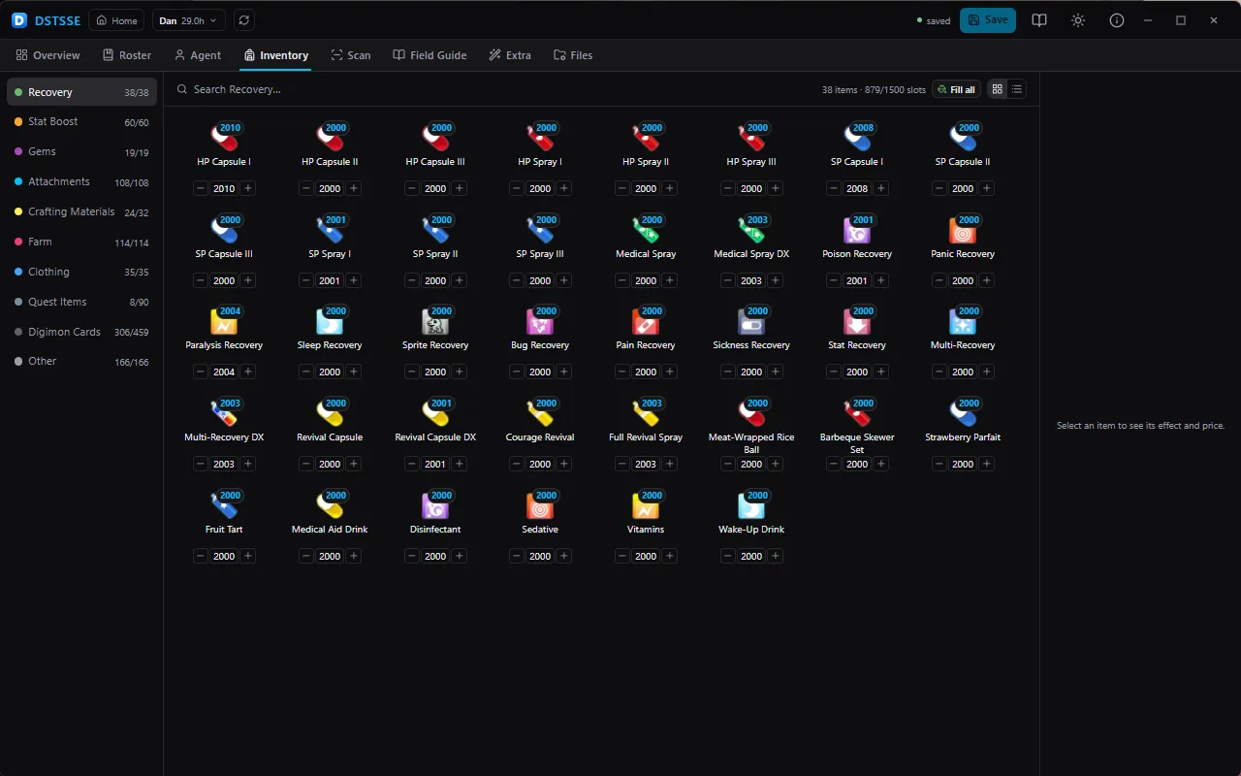Decrease HP Capsule II quantity with minus
Screen dimensions: 1241x776
pyautogui.click(x=305, y=188)
